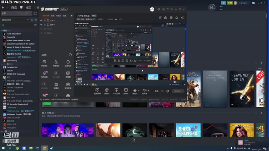
Task: Open Steam library advanced filter icon
Action: [x=35, y=25]
